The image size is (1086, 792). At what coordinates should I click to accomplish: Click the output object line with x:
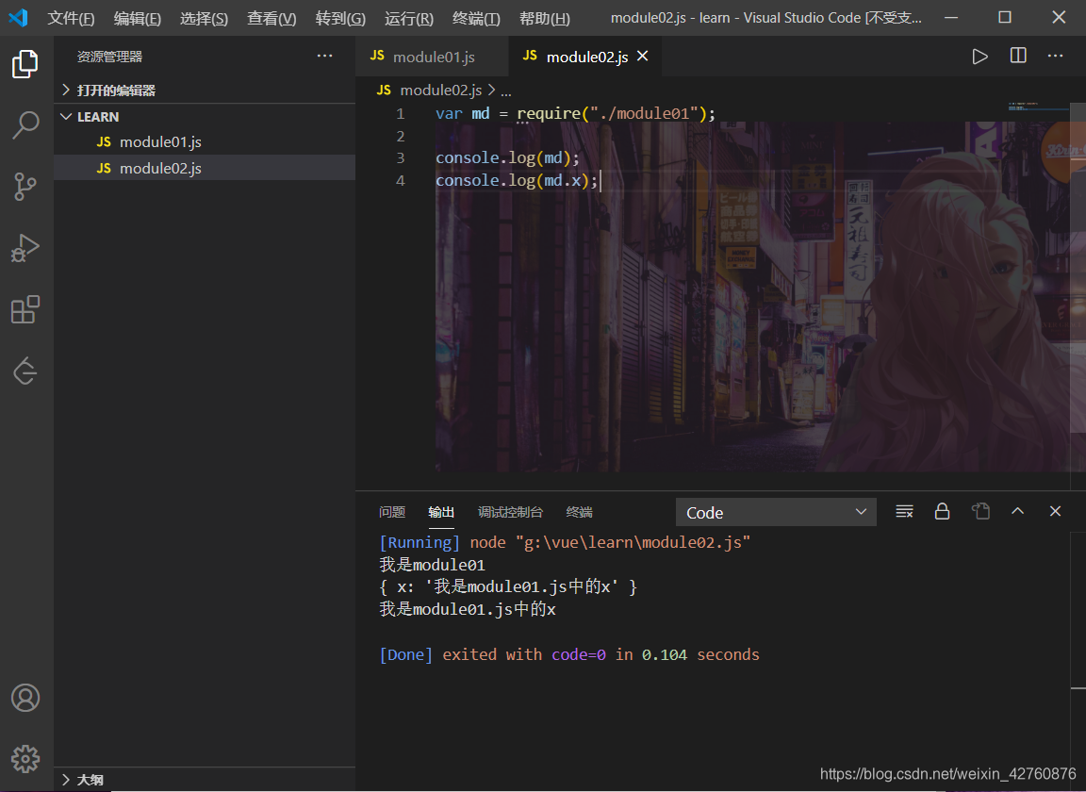508,586
